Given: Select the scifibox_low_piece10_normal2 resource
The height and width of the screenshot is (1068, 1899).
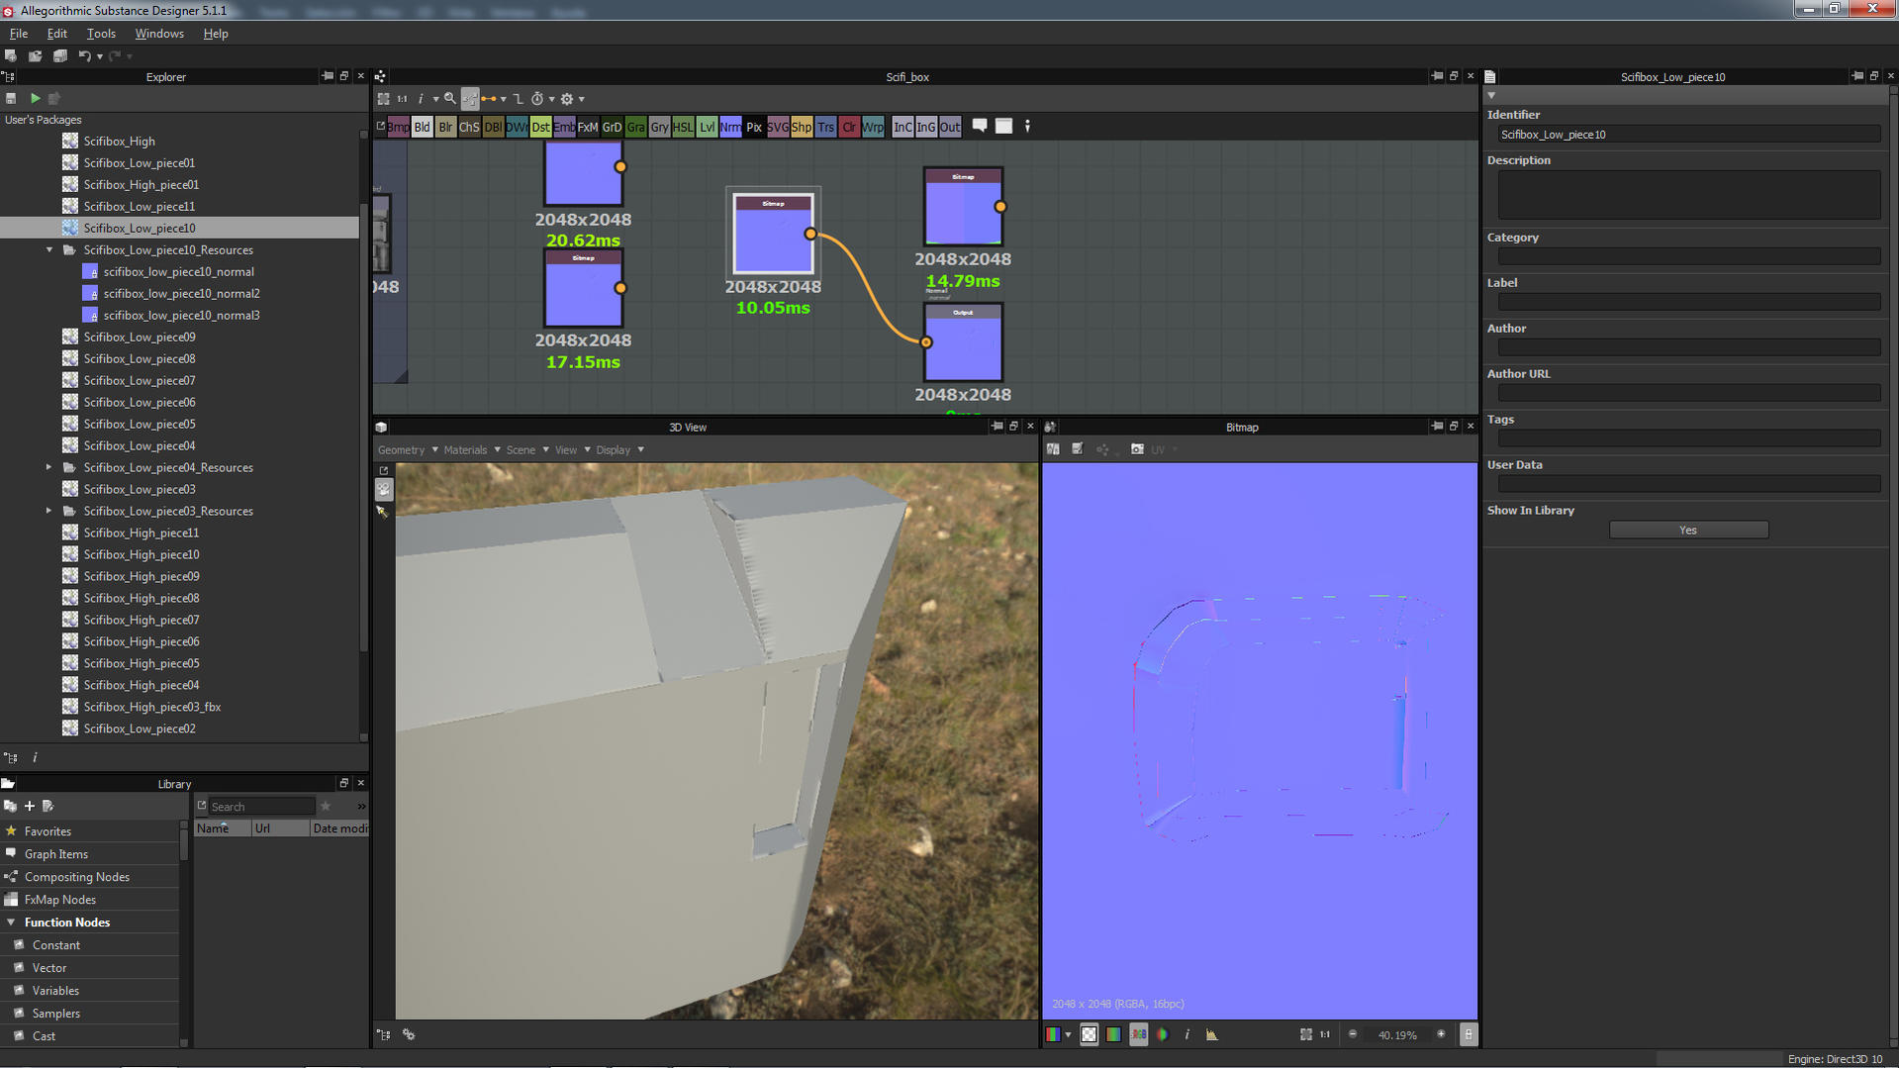Looking at the screenshot, I should click(183, 293).
